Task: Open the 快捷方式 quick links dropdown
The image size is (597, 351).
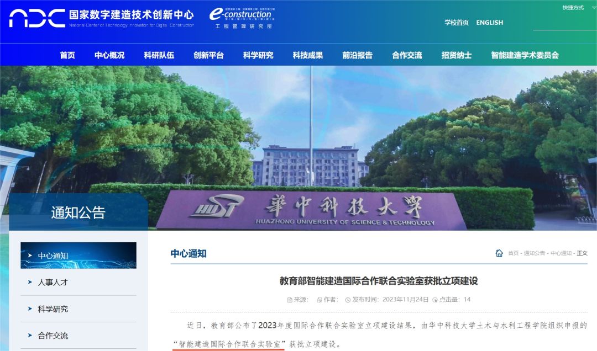Action: click(573, 8)
